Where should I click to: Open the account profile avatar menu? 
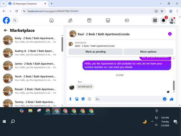(x=172, y=20)
